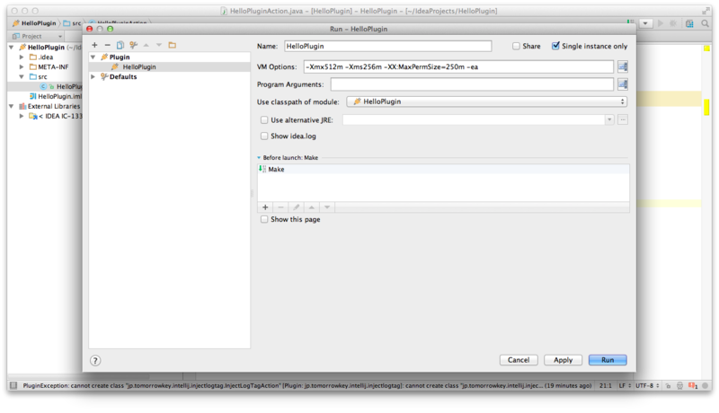Remove configuration with minus icon in dialog toolbar
The image size is (719, 413).
click(x=107, y=45)
